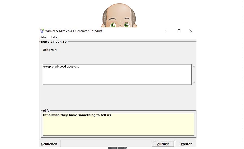Click into the 'exceptionally good processing' text field

117,74
